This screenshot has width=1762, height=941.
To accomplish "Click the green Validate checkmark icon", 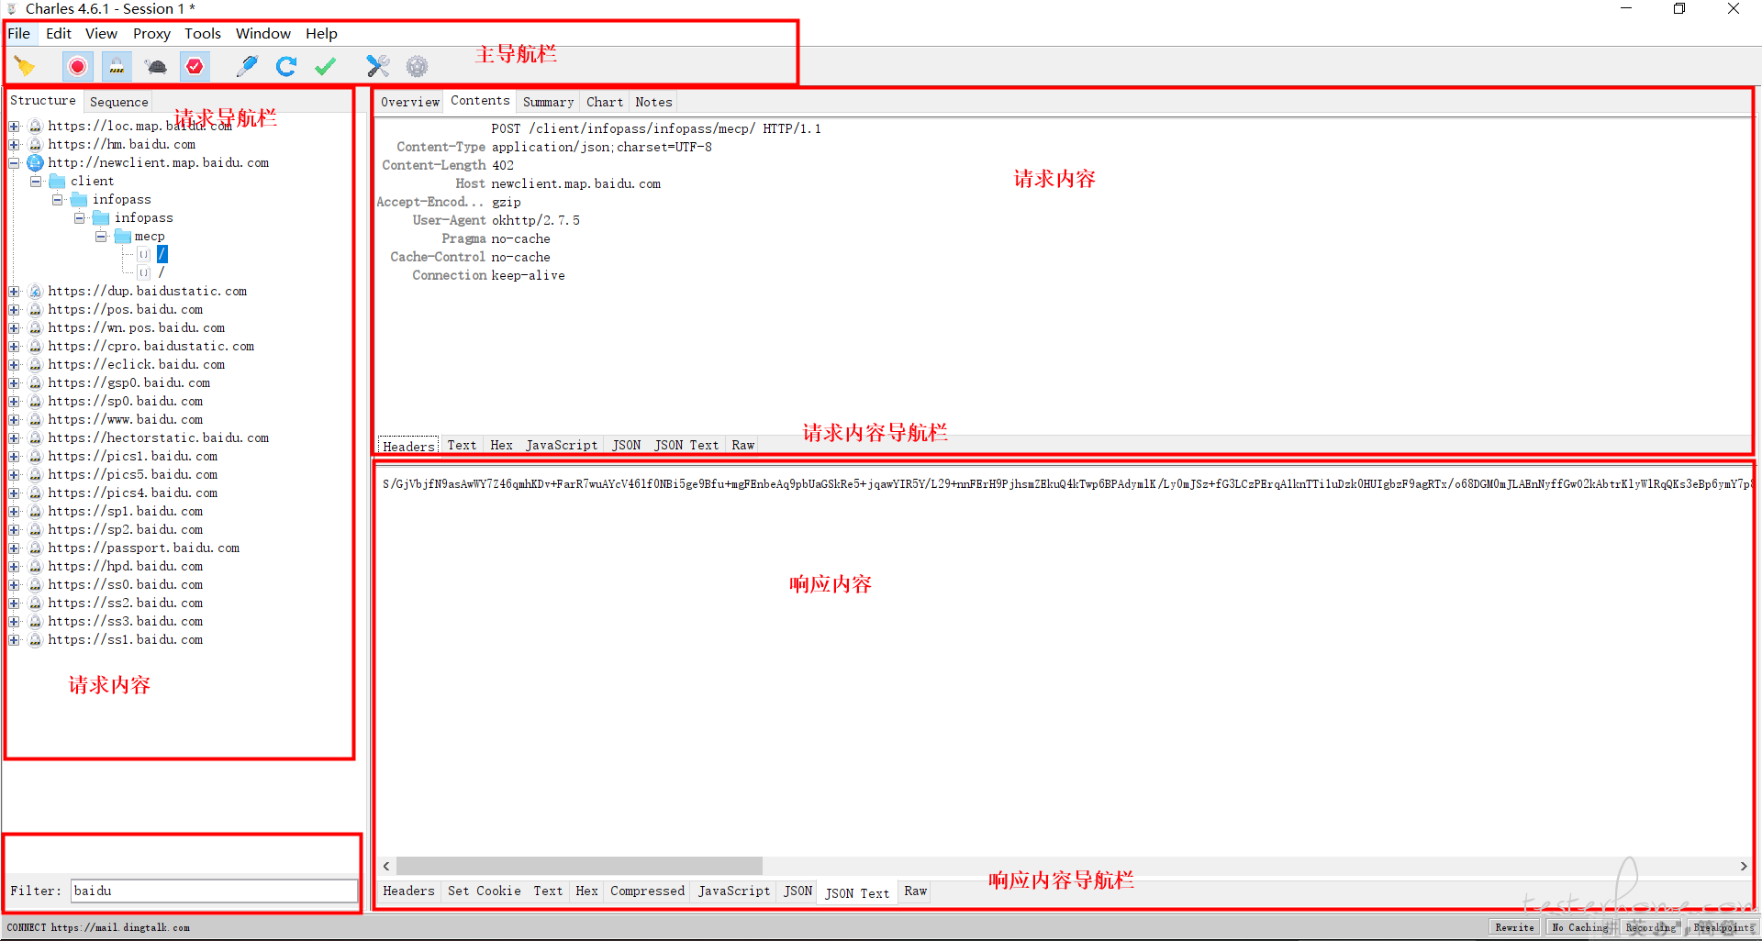I will coord(325,66).
